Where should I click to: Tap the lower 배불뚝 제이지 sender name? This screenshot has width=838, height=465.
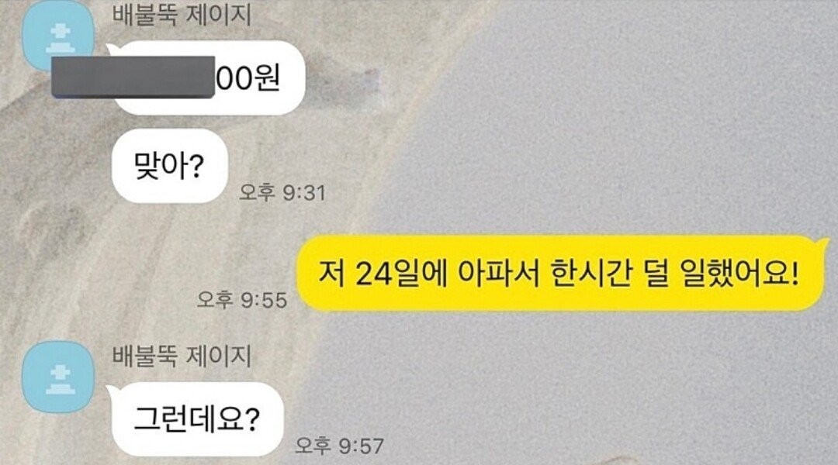click(182, 356)
